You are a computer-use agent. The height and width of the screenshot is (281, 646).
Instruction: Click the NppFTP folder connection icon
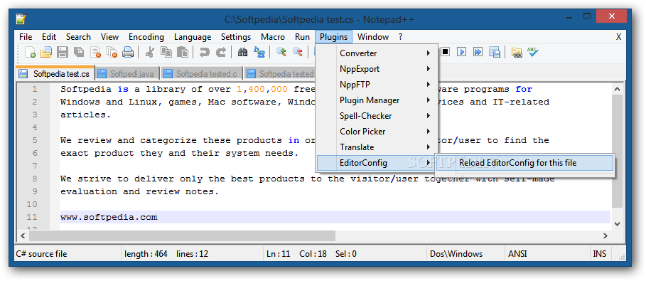pyautogui.click(x=517, y=52)
